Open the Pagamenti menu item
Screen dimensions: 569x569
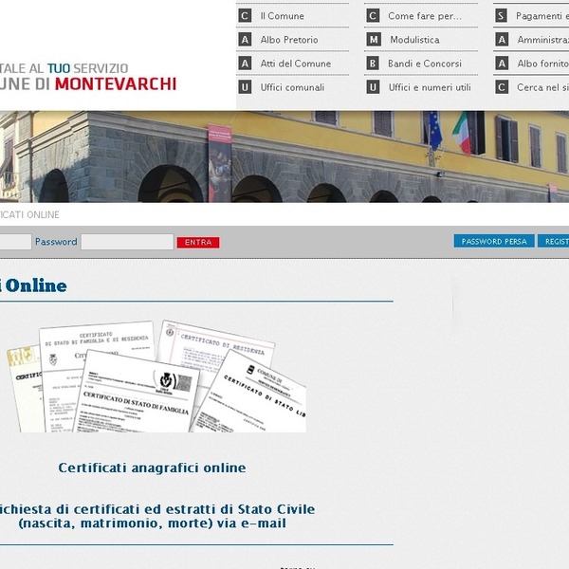(x=542, y=16)
